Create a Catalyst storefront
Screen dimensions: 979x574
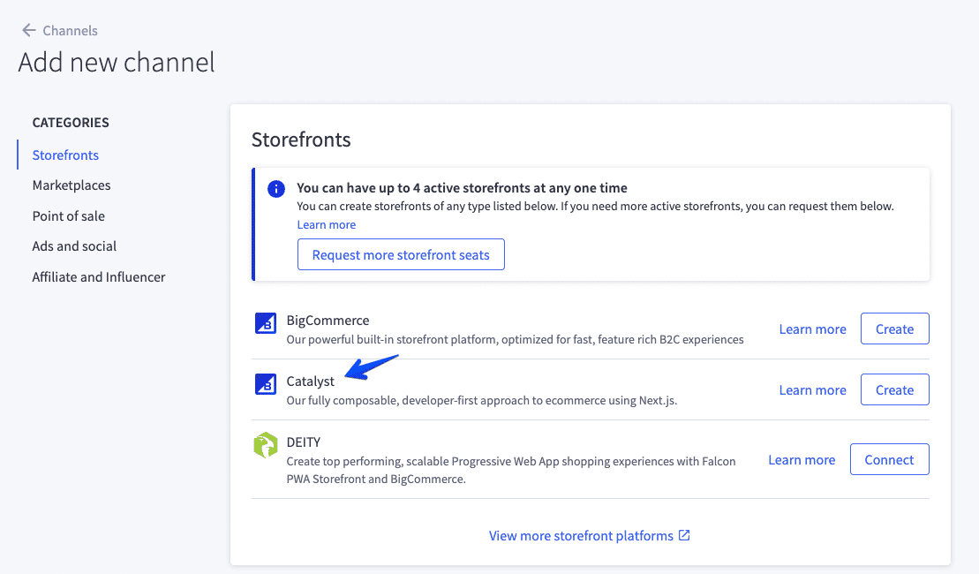coord(894,389)
